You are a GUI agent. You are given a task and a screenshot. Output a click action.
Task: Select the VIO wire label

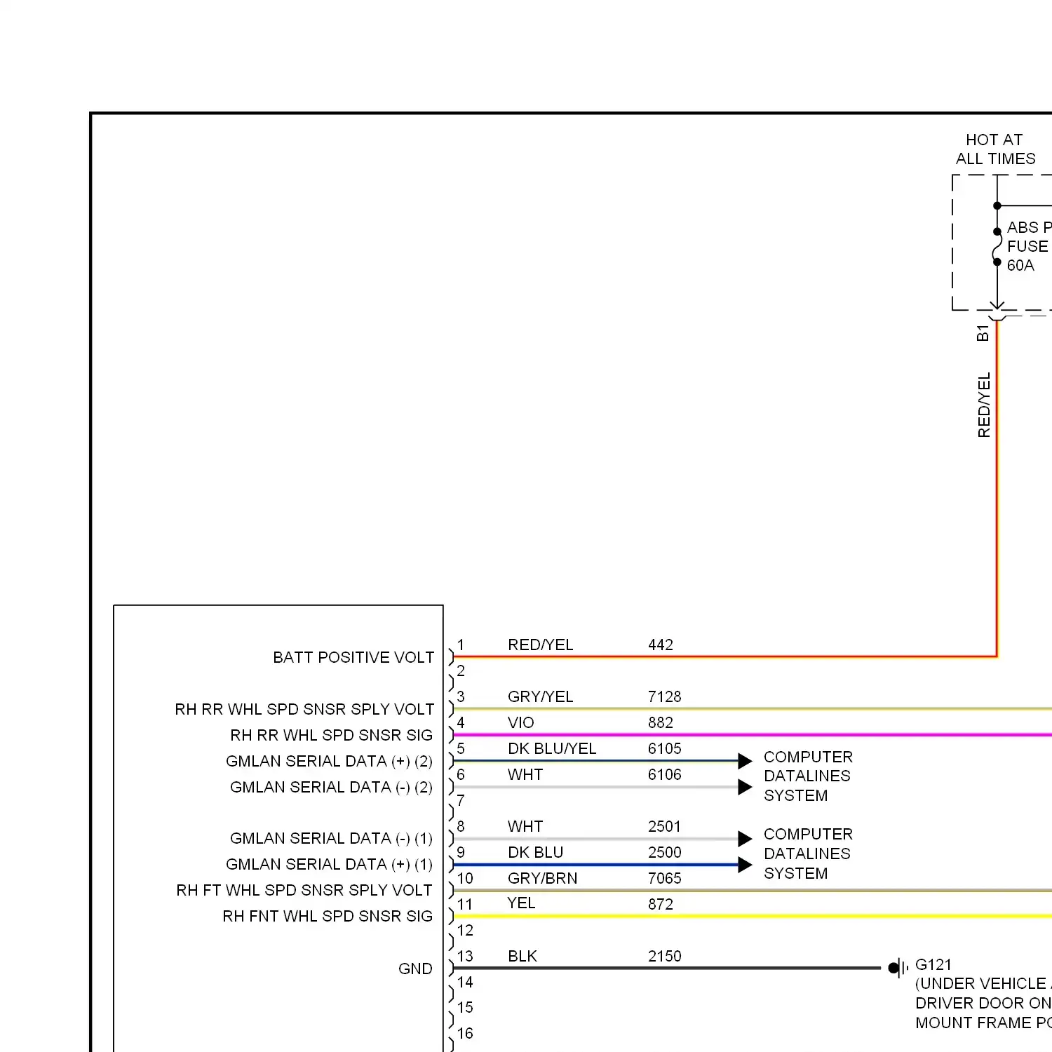521,722
